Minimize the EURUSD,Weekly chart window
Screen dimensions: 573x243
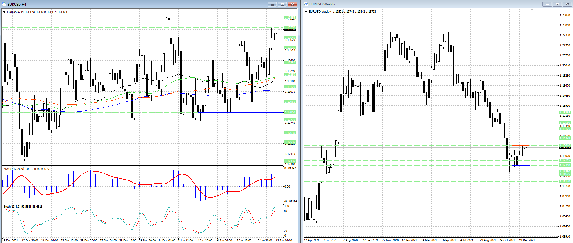pos(547,4)
